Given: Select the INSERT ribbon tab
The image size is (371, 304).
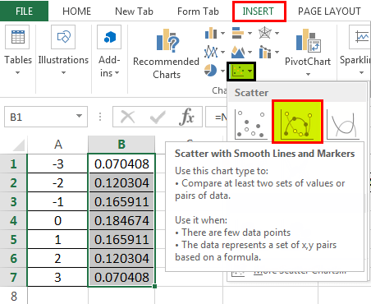Looking at the screenshot, I should point(259,12).
